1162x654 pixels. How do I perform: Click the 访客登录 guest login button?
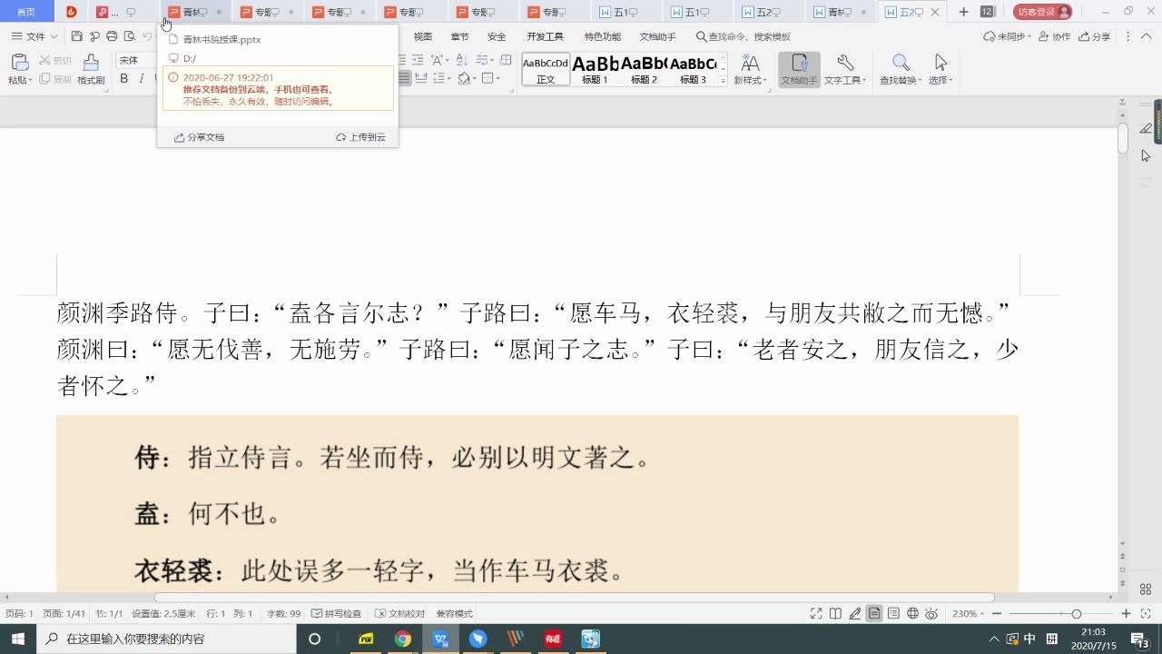click(1042, 12)
